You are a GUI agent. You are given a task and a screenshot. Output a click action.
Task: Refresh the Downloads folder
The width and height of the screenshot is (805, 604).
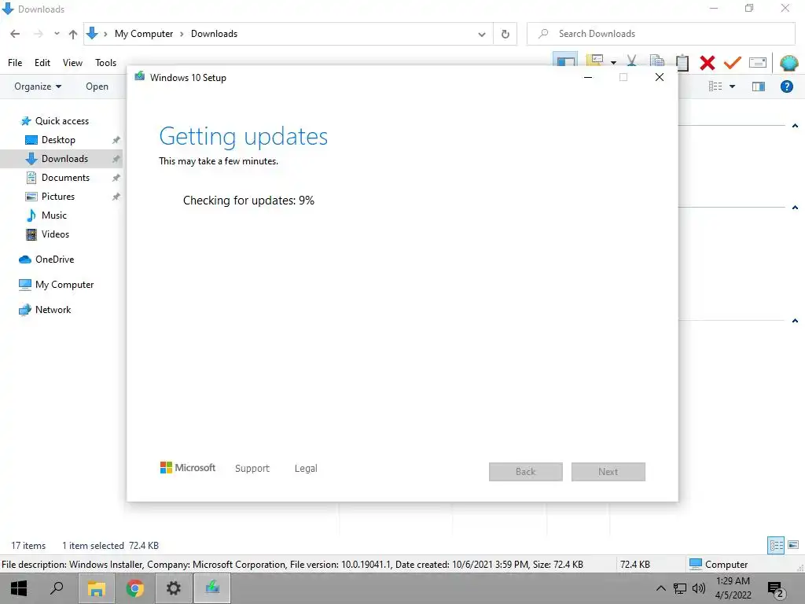pyautogui.click(x=505, y=34)
